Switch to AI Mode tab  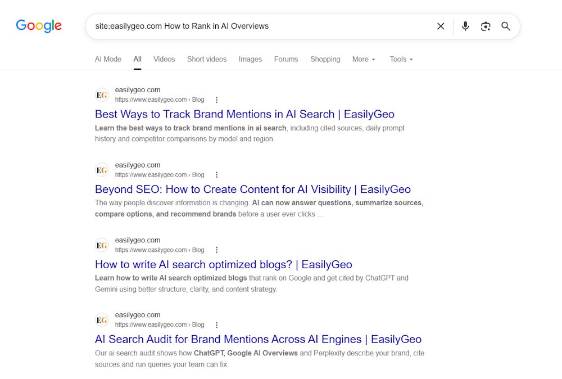(108, 59)
